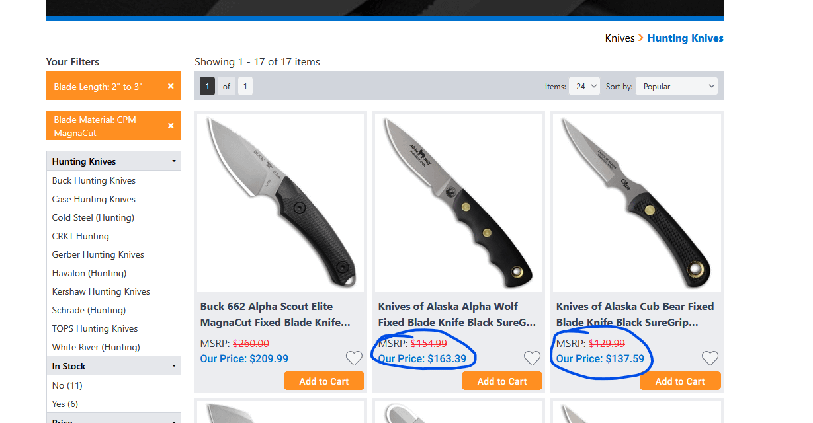Remove the CPM MagnaCut blade material filter
The height and width of the screenshot is (423, 813).
coord(171,126)
